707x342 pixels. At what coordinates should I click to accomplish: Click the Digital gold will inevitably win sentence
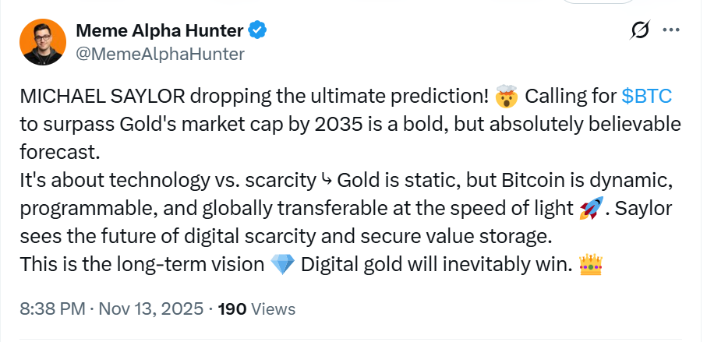[x=437, y=265]
